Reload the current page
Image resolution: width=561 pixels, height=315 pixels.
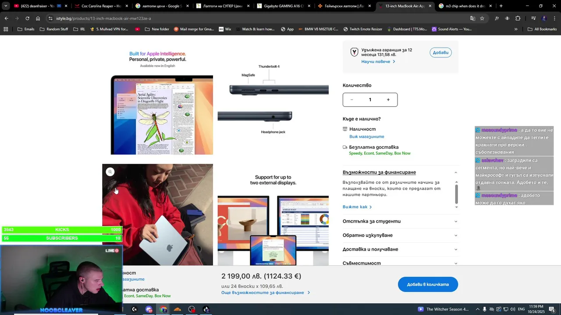click(x=27, y=18)
